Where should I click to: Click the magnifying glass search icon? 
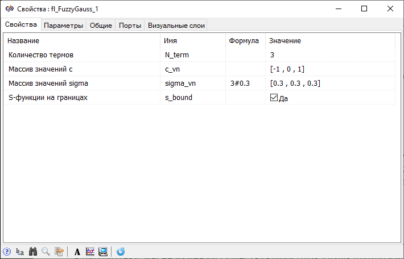click(46, 251)
